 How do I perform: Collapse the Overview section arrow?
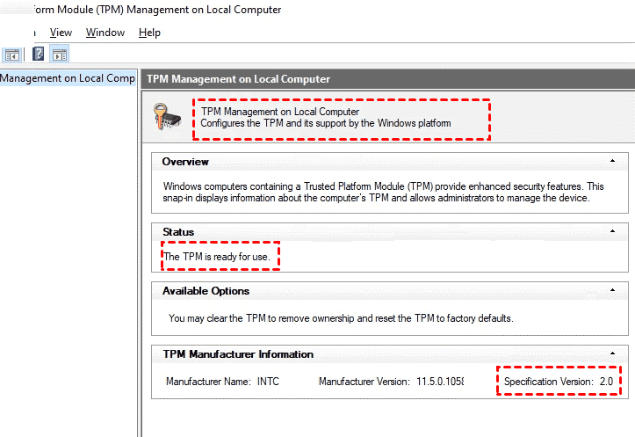612,161
